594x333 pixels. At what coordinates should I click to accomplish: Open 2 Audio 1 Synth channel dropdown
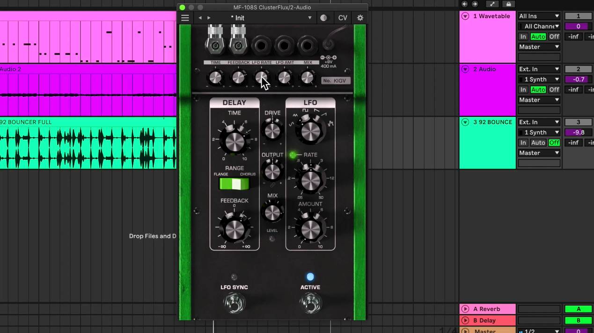click(x=539, y=79)
